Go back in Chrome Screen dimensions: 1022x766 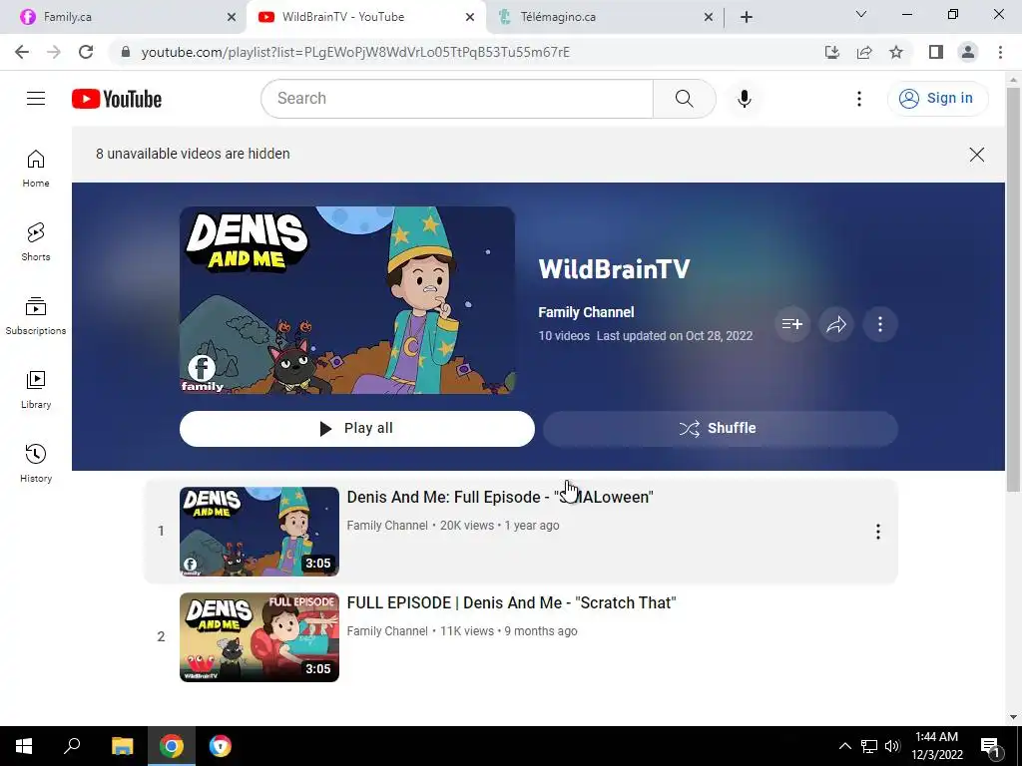pyautogui.click(x=22, y=52)
